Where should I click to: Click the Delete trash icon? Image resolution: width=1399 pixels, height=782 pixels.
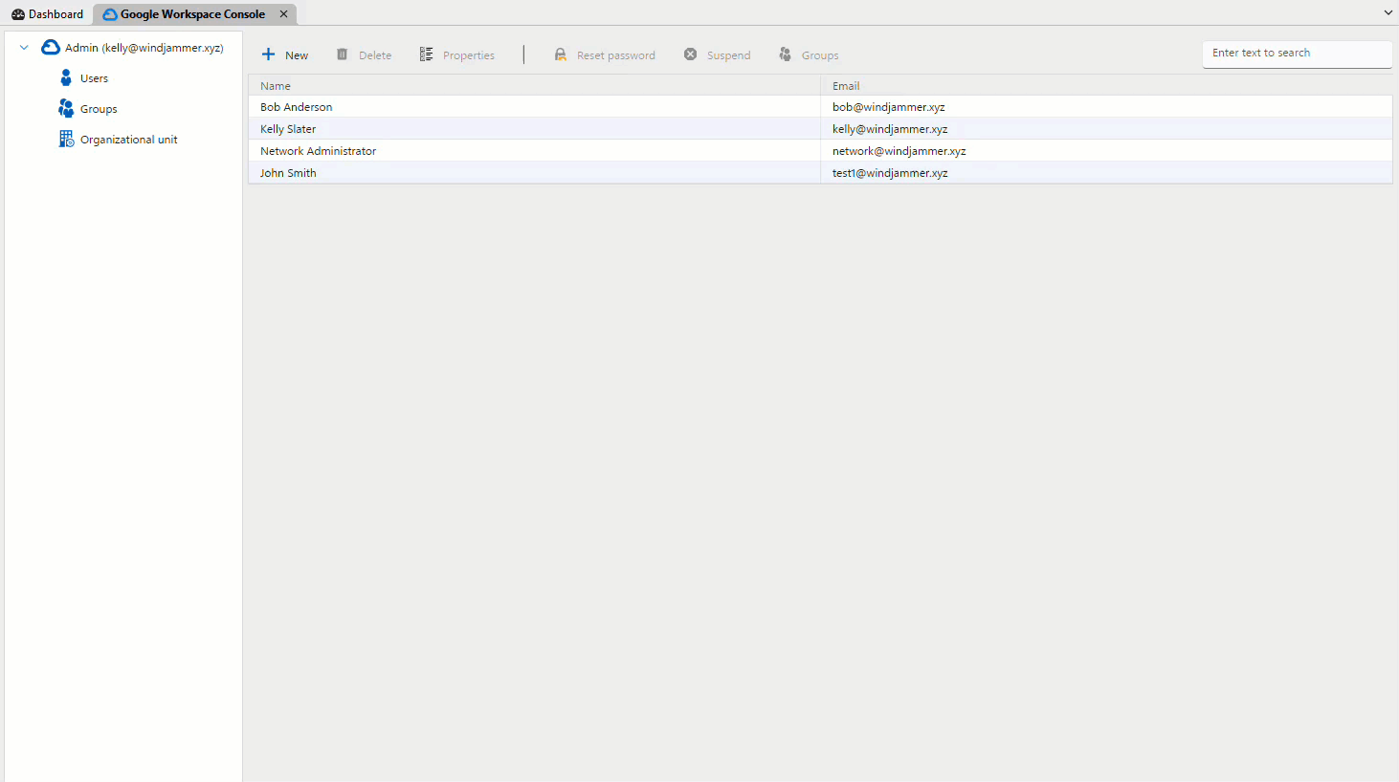point(343,54)
